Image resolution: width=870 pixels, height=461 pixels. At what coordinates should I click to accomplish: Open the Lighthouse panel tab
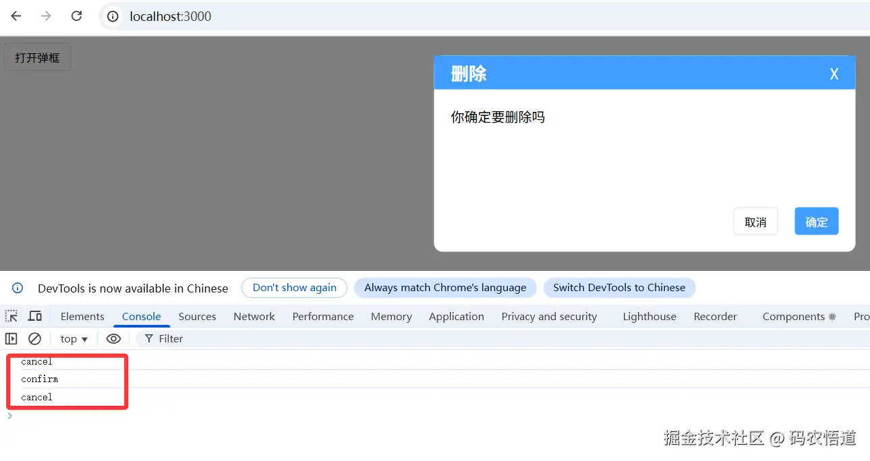649,316
